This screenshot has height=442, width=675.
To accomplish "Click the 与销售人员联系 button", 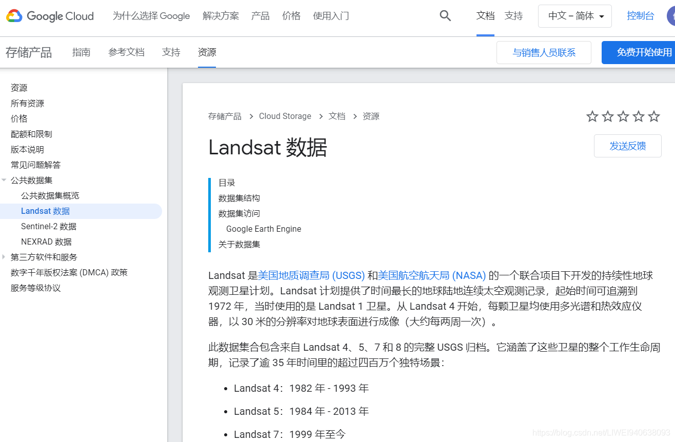I will pos(544,52).
